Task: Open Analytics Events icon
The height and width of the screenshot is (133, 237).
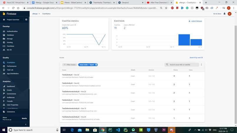Action: 4,90
